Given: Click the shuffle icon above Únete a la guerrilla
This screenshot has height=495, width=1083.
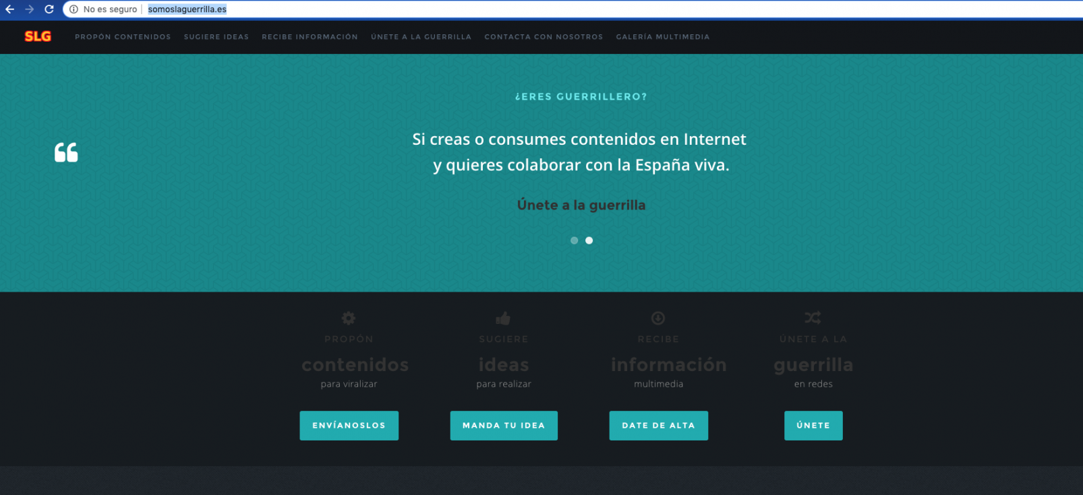Looking at the screenshot, I should point(813,318).
